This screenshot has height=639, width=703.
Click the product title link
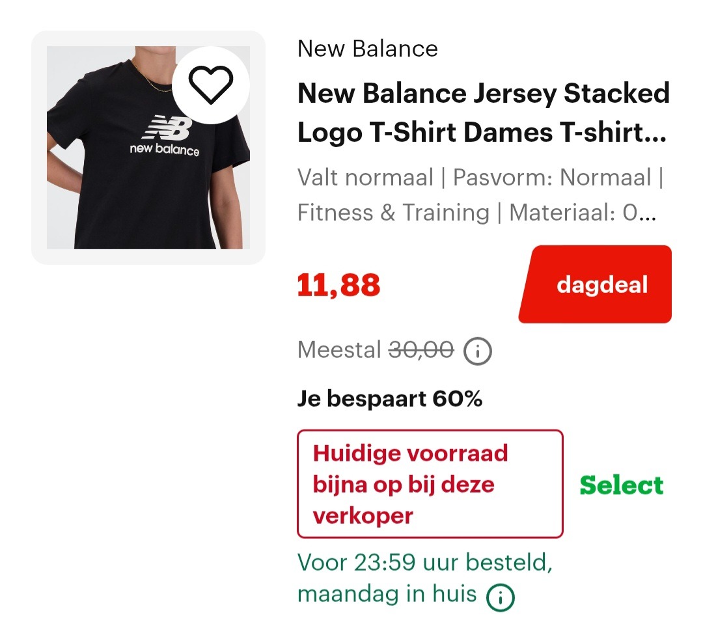pyautogui.click(x=483, y=112)
